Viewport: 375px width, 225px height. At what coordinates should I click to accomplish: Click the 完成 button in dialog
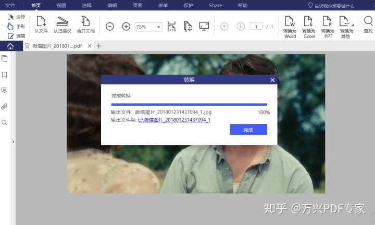[x=248, y=129]
